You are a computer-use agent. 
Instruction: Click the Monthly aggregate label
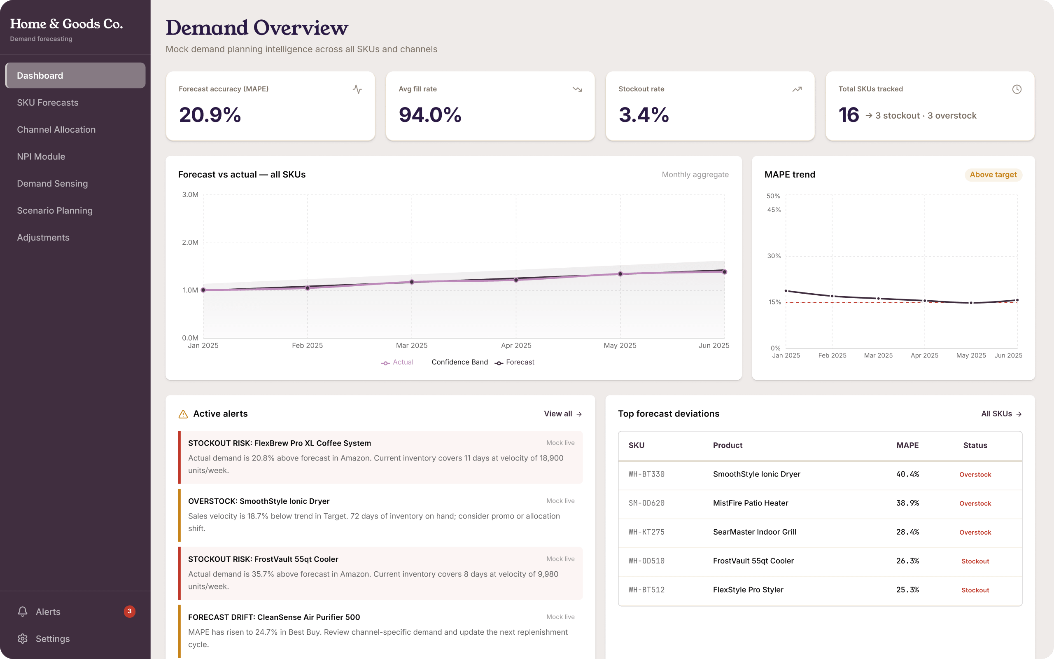click(x=695, y=175)
